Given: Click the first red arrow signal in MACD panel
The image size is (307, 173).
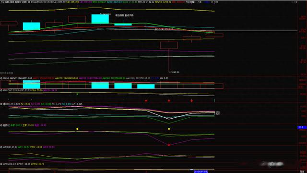Looking at the screenshot, I should (x=146, y=100).
